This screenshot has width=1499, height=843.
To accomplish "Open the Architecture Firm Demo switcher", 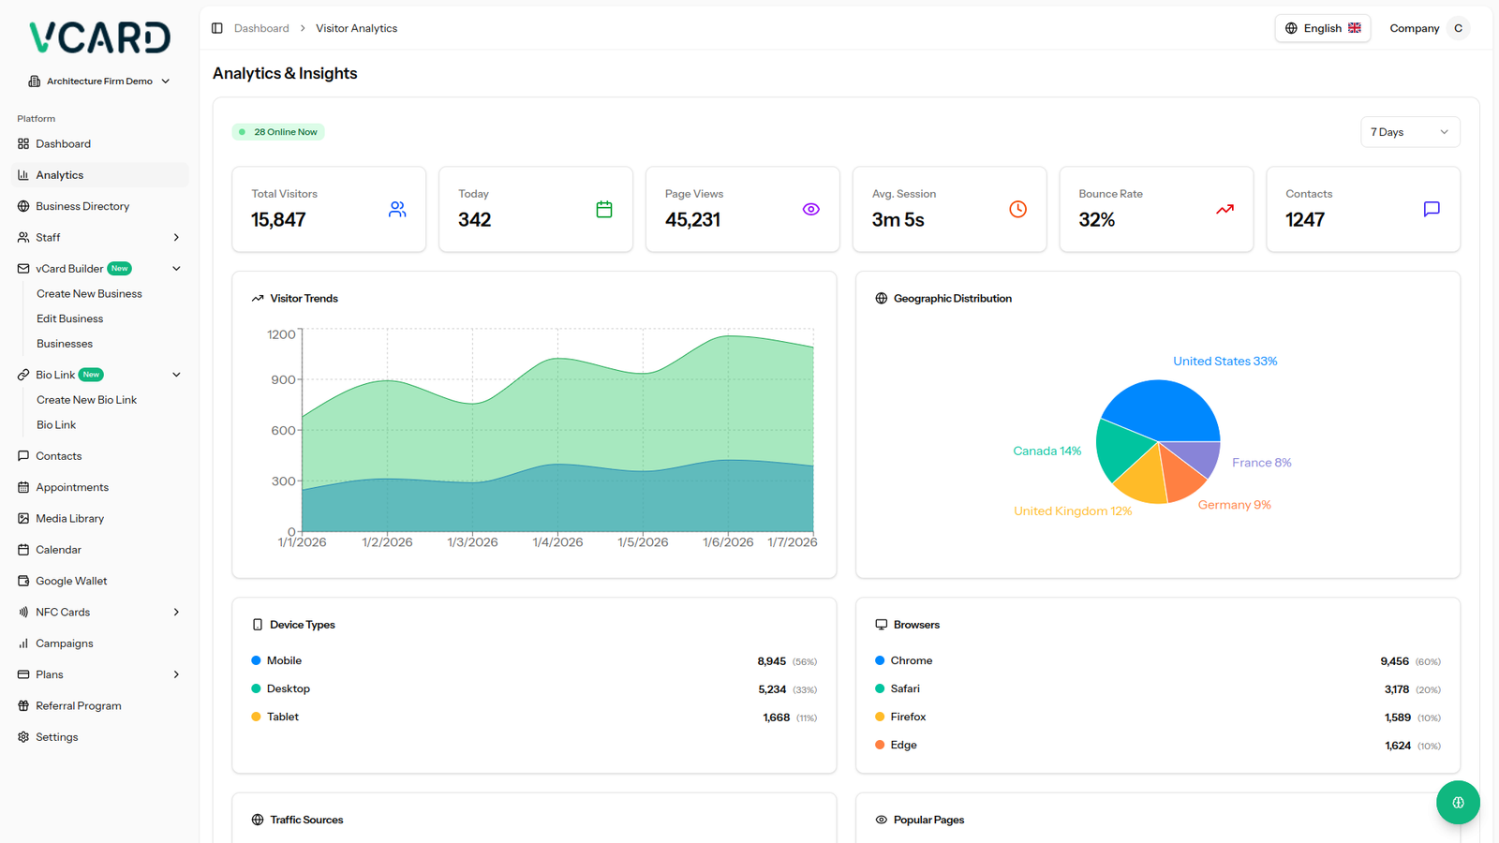I will click(x=99, y=81).
